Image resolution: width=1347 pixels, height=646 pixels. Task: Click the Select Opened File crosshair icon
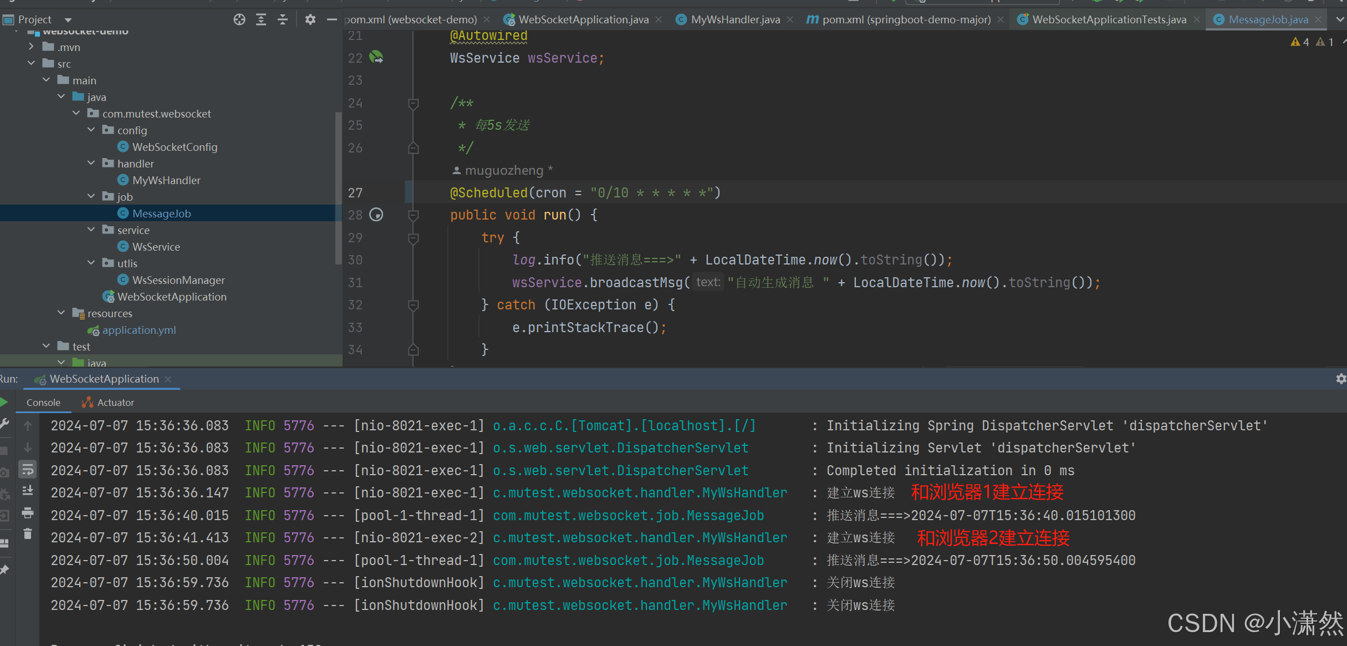[239, 20]
